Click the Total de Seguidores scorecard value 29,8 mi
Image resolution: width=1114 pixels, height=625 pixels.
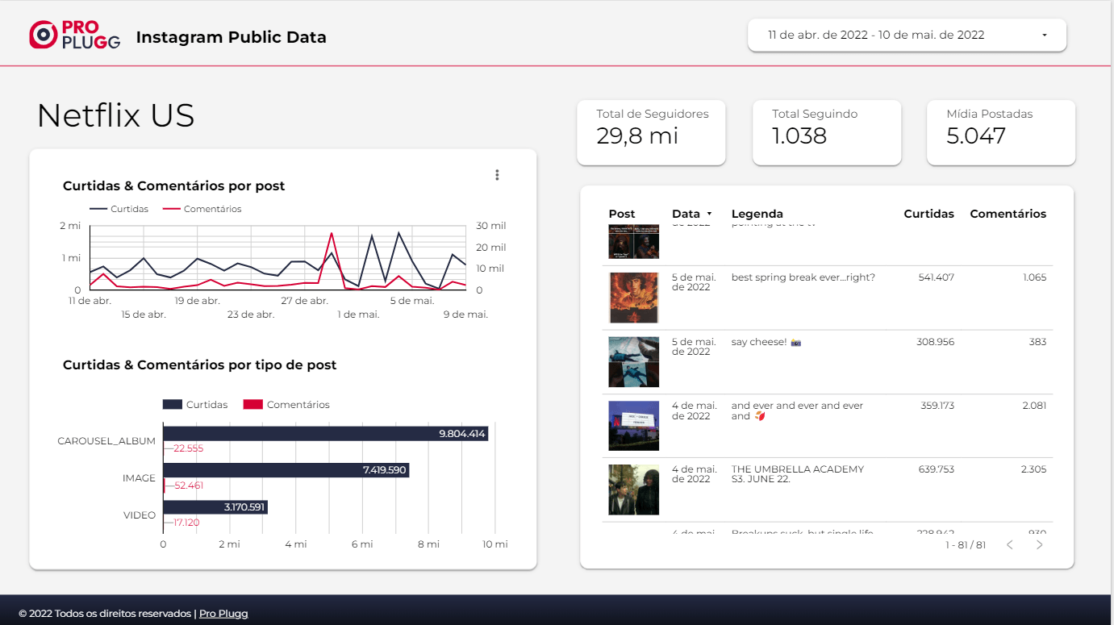coord(637,135)
